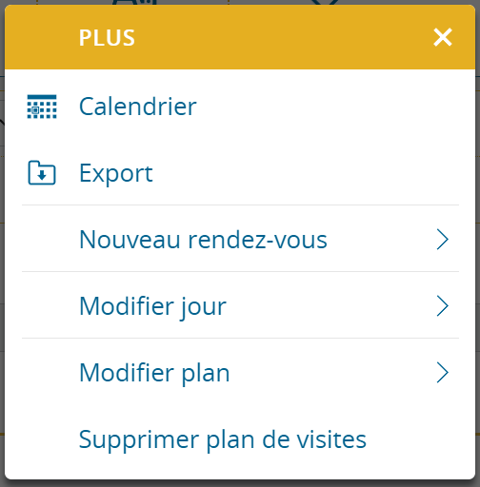This screenshot has height=487, width=480.
Task: Open the Calendrier menu entry
Action: (x=138, y=107)
